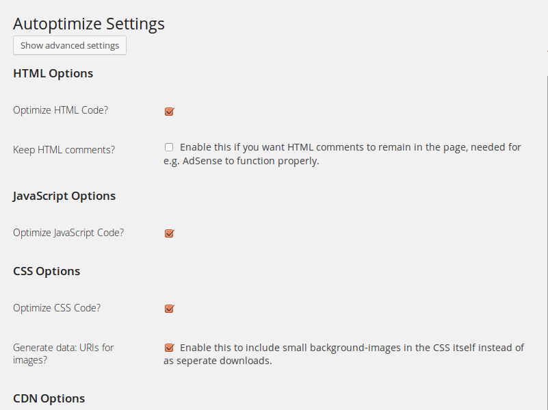Select the JavaScript Options section heading
This screenshot has width=548, height=410.
click(x=64, y=196)
